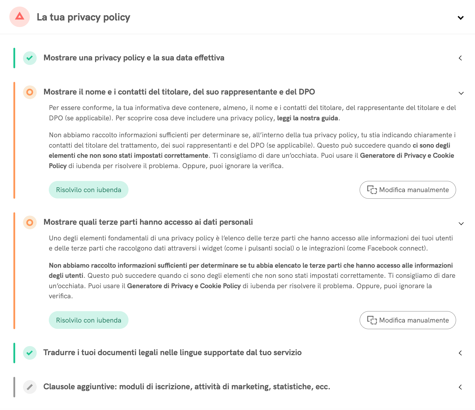Click the red warning triangle icon
The image size is (475, 410).
tap(19, 17)
